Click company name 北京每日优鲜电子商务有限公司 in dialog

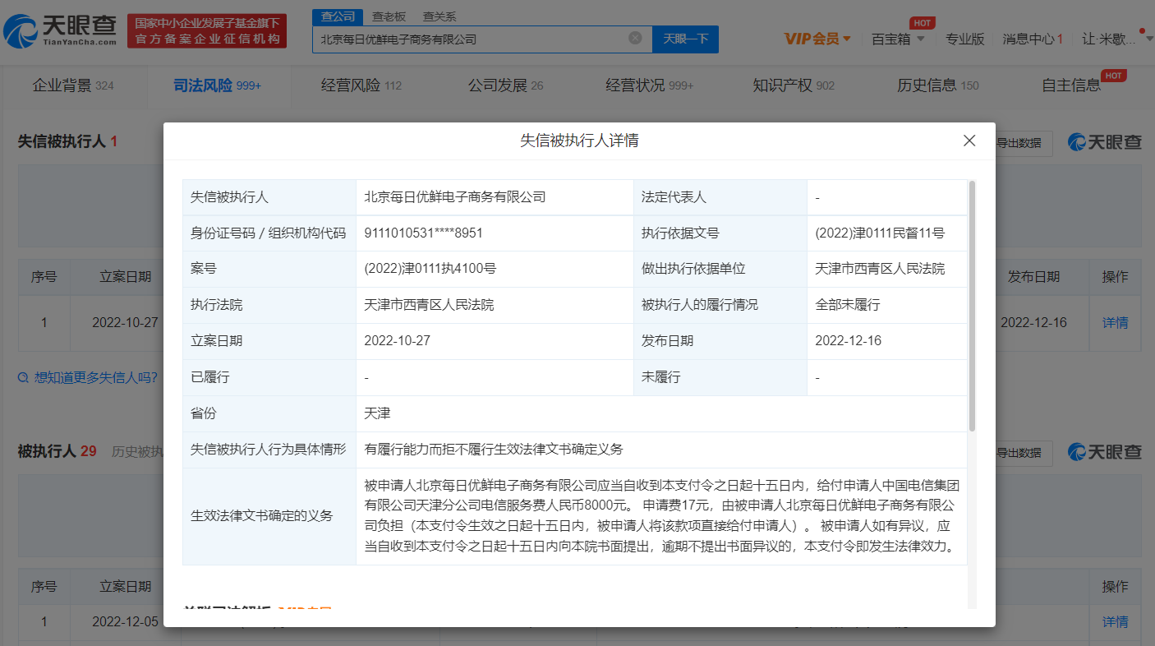[455, 197]
